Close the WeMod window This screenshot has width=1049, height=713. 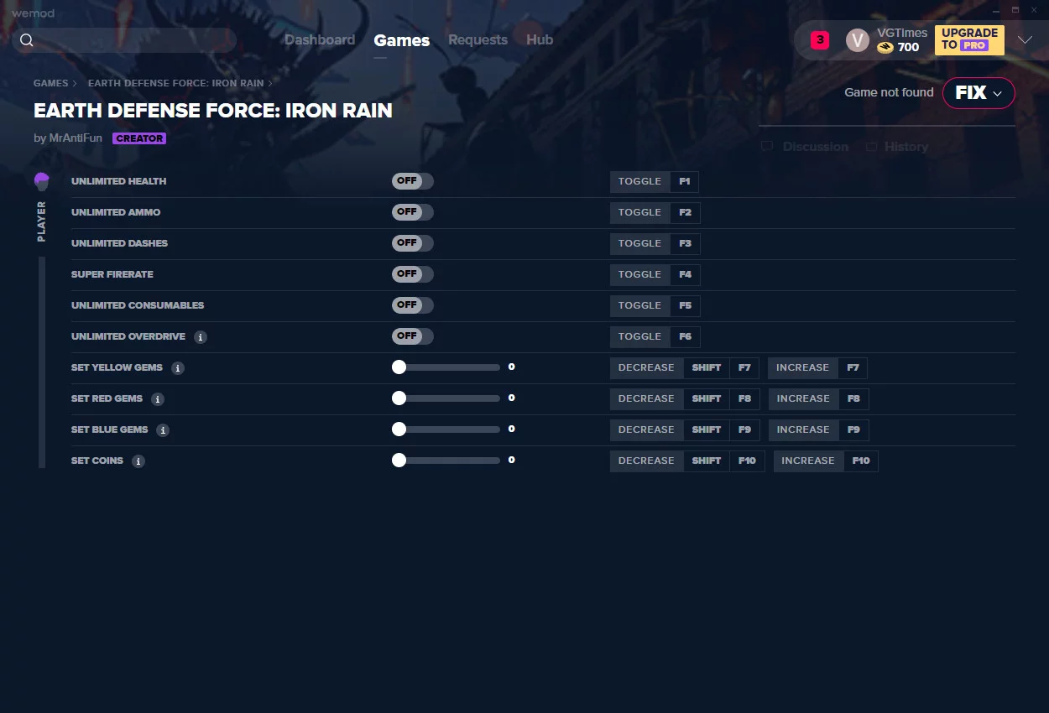1036,10
